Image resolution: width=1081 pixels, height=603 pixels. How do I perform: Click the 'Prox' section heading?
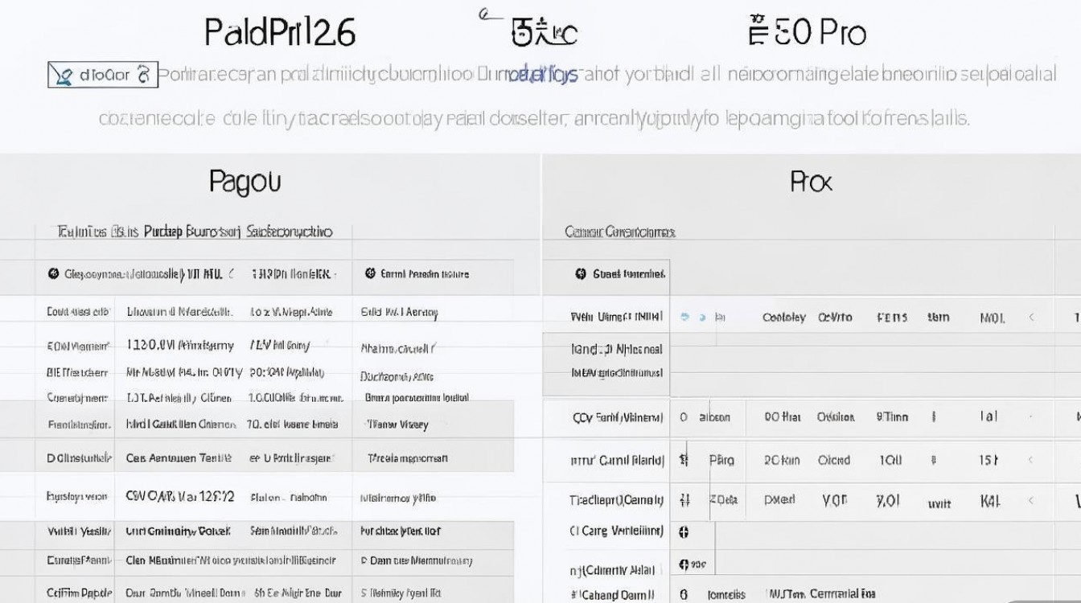tap(811, 182)
